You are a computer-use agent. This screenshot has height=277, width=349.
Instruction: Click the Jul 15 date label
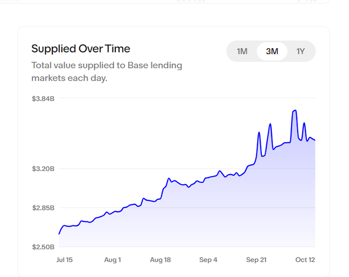[65, 260]
